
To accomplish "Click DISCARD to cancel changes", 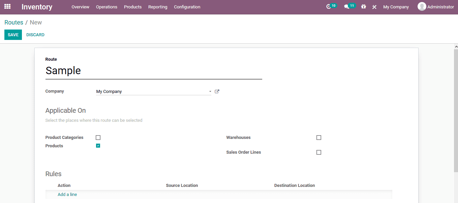I will [x=35, y=34].
